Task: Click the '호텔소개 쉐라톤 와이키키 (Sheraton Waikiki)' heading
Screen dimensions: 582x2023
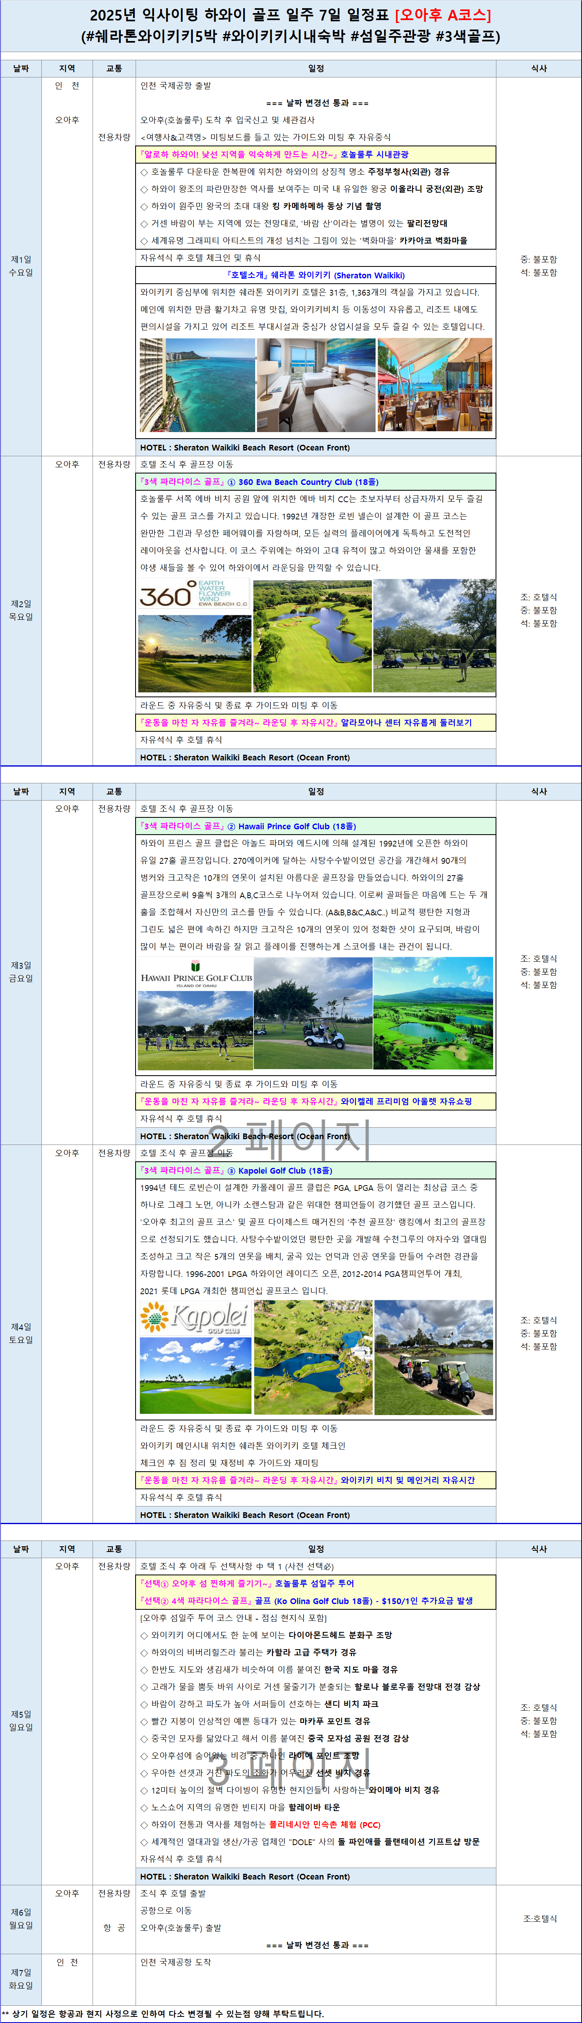Action: pyautogui.click(x=316, y=275)
